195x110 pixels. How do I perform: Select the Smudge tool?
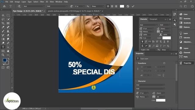(x=8, y=39)
